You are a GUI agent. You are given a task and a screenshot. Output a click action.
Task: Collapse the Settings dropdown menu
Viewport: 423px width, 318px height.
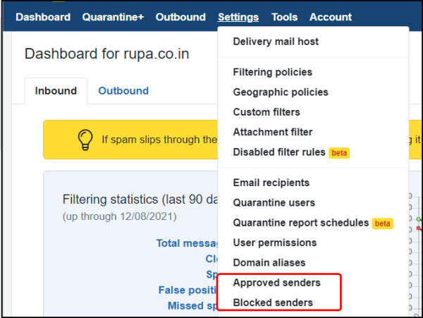[238, 17]
